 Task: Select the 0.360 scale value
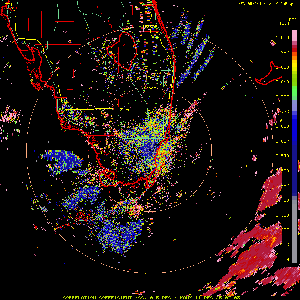click(282, 215)
